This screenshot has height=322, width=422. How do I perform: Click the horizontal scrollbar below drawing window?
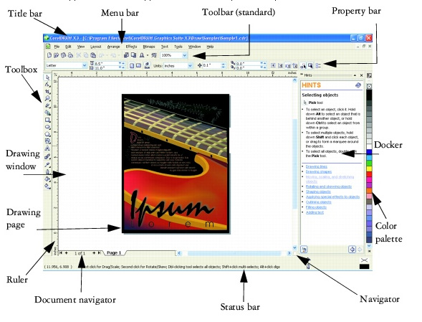point(234,253)
